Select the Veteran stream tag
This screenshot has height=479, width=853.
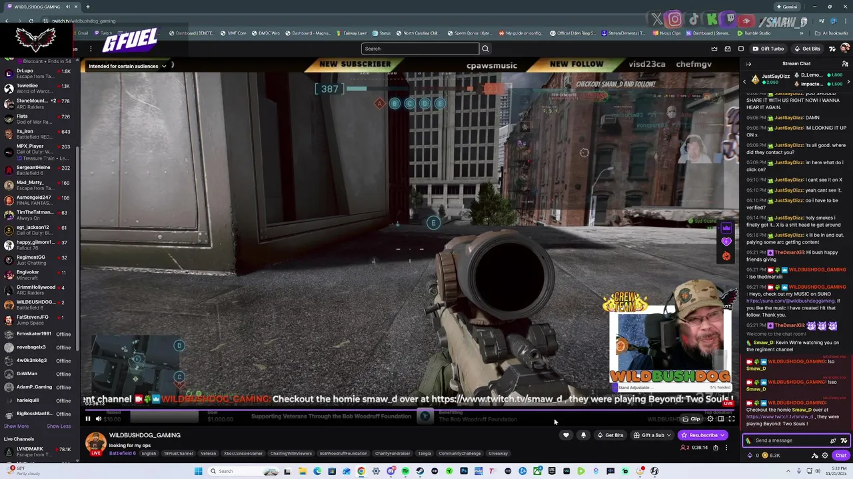208,454
